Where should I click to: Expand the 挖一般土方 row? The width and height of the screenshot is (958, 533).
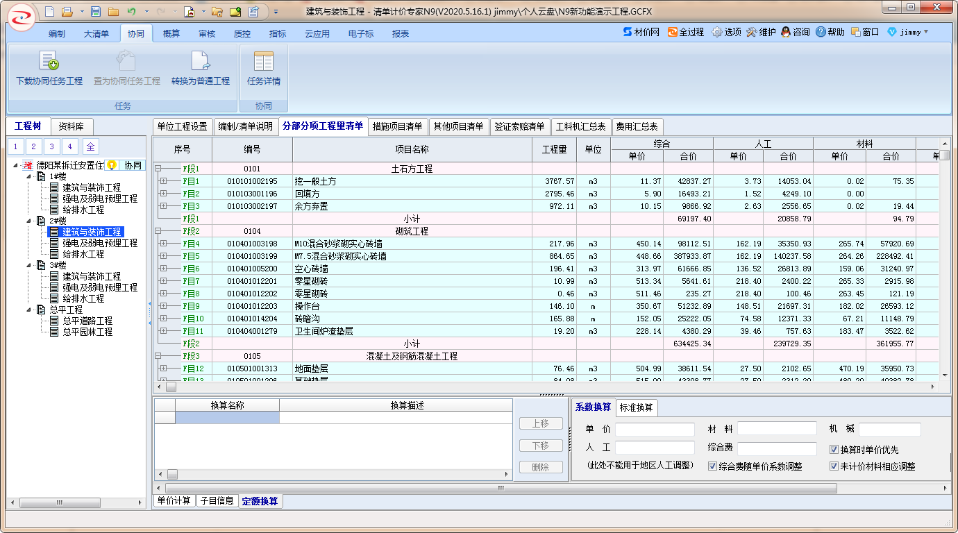(x=164, y=181)
